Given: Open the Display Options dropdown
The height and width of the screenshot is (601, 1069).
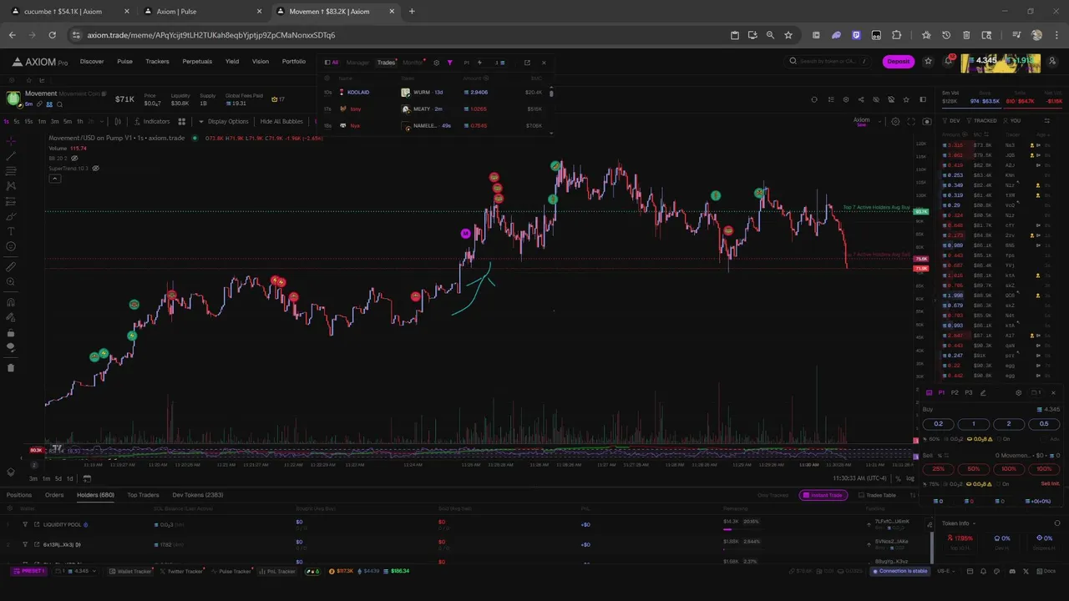Looking at the screenshot, I should pos(223,121).
